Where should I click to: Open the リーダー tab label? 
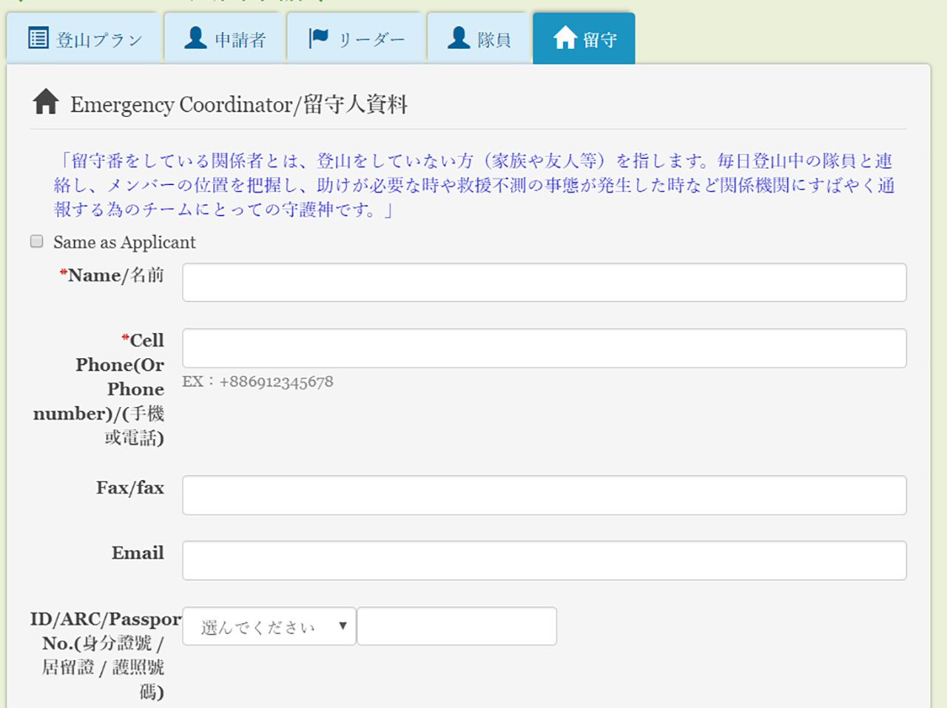(x=371, y=40)
